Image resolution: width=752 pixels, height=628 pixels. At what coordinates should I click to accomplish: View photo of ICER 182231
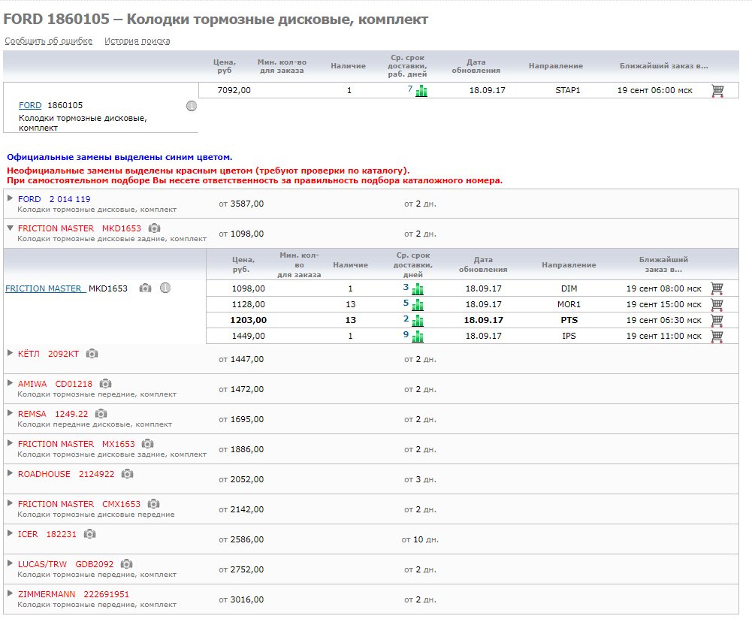point(89,534)
